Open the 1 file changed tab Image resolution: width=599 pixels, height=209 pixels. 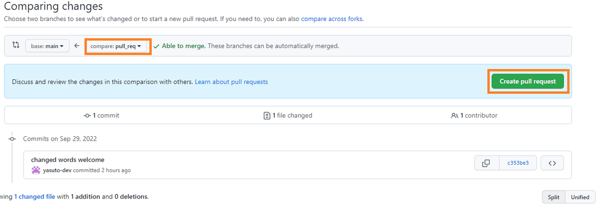[x=288, y=115]
